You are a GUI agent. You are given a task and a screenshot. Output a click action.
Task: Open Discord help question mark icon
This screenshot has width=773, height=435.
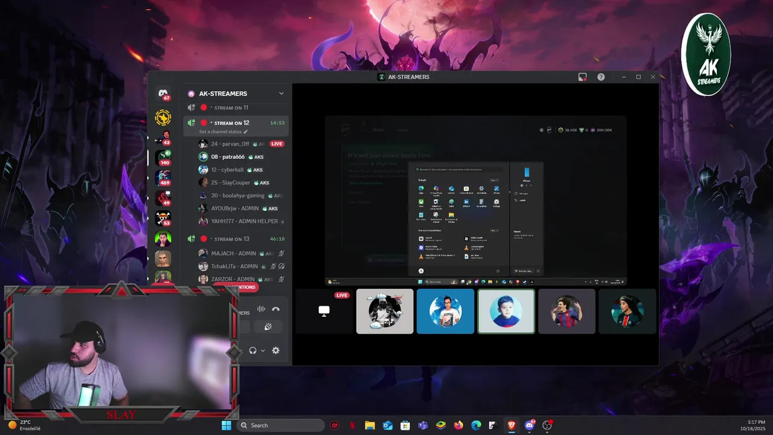(x=601, y=77)
